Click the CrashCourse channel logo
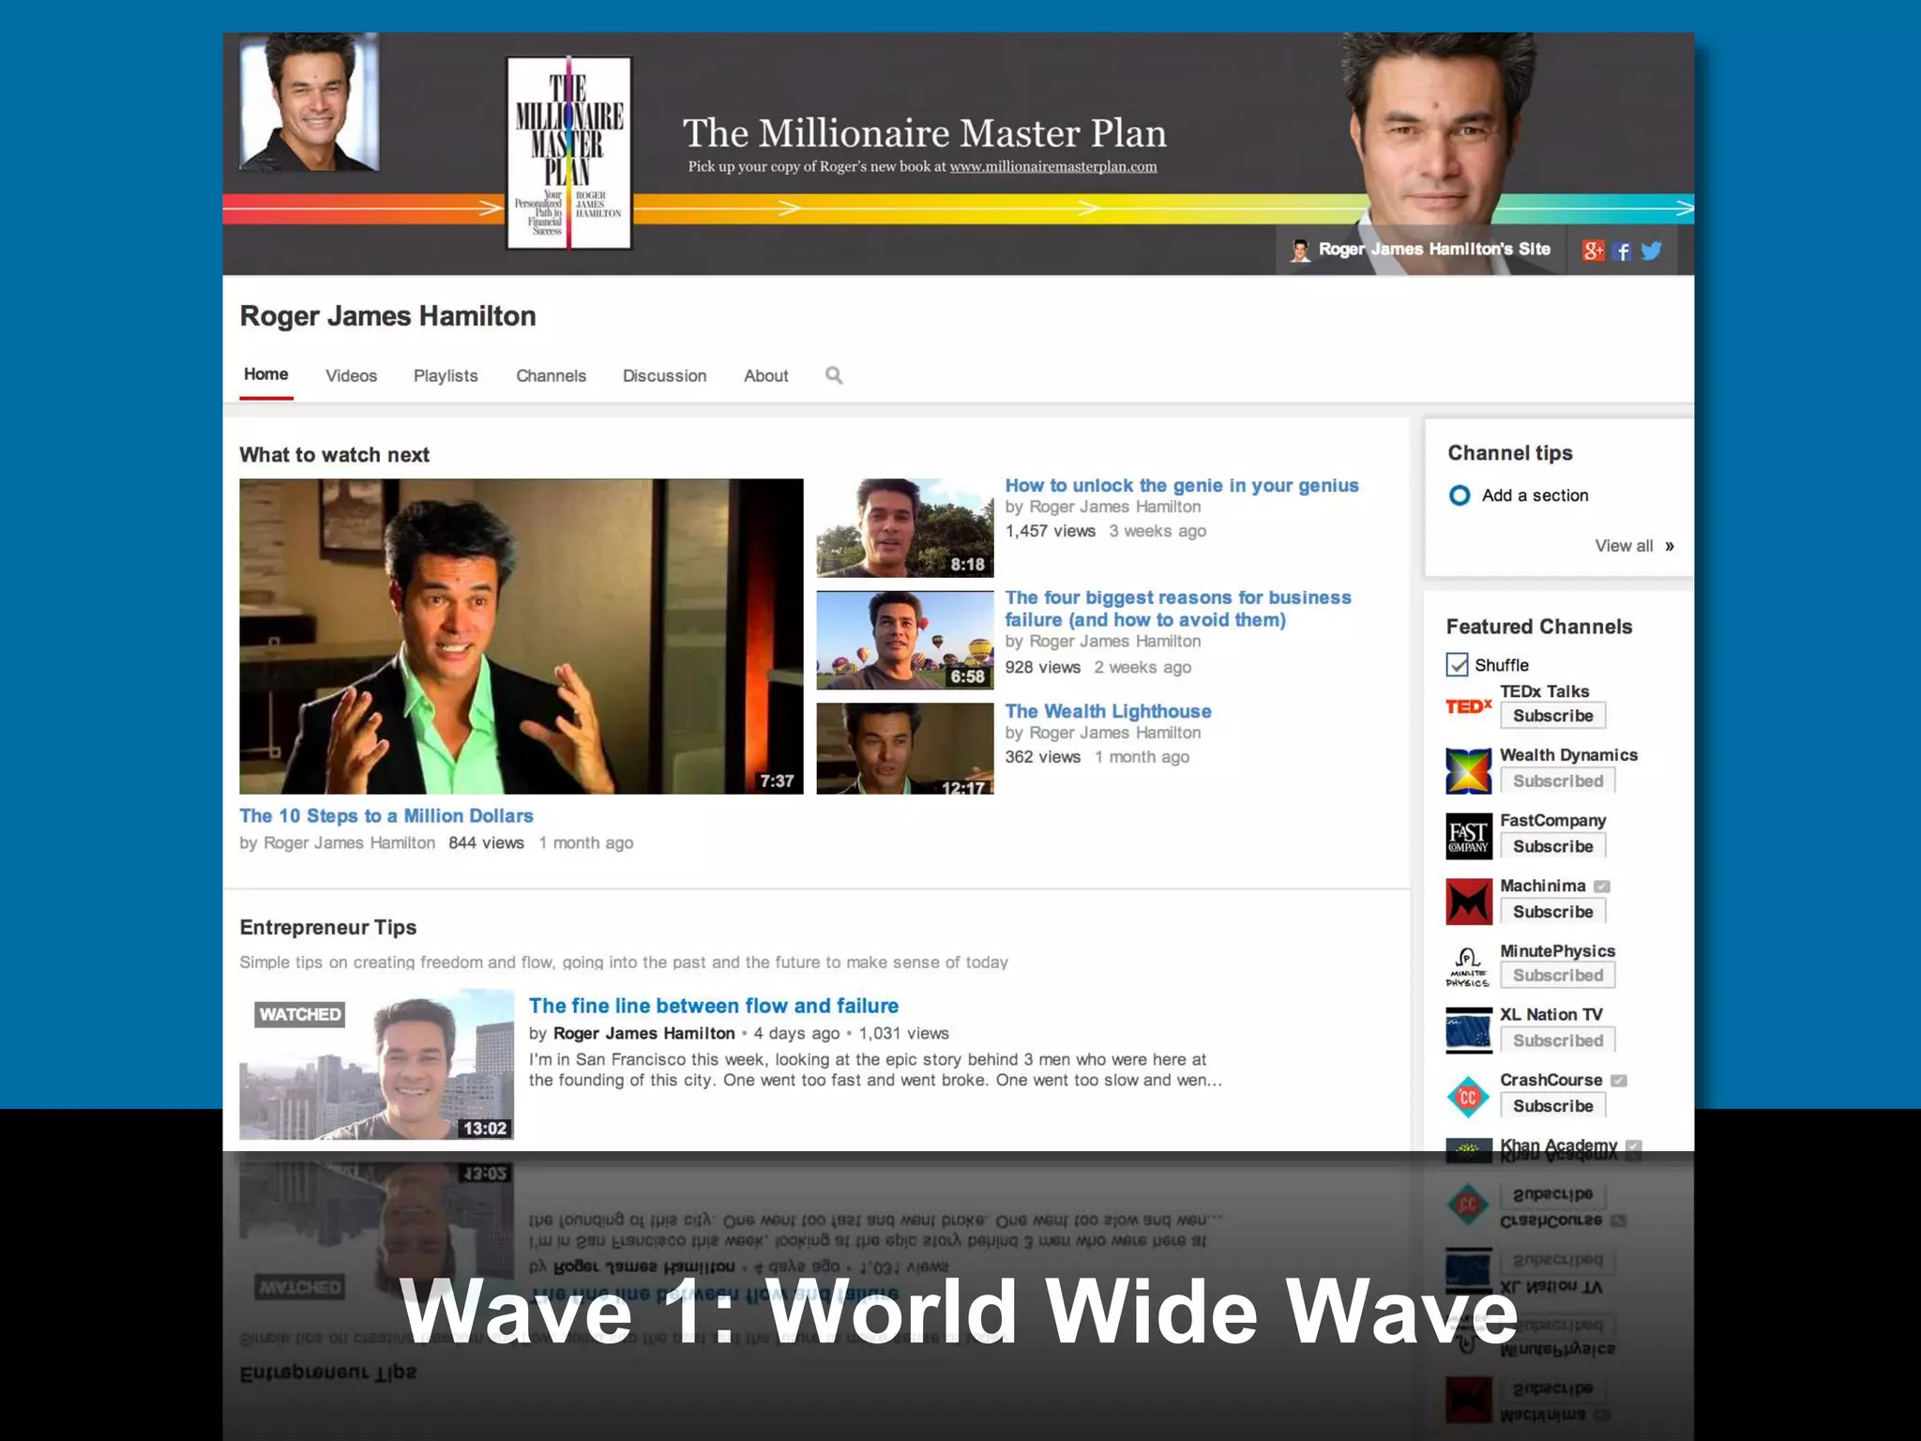The image size is (1921, 1441). pos(1469,1097)
